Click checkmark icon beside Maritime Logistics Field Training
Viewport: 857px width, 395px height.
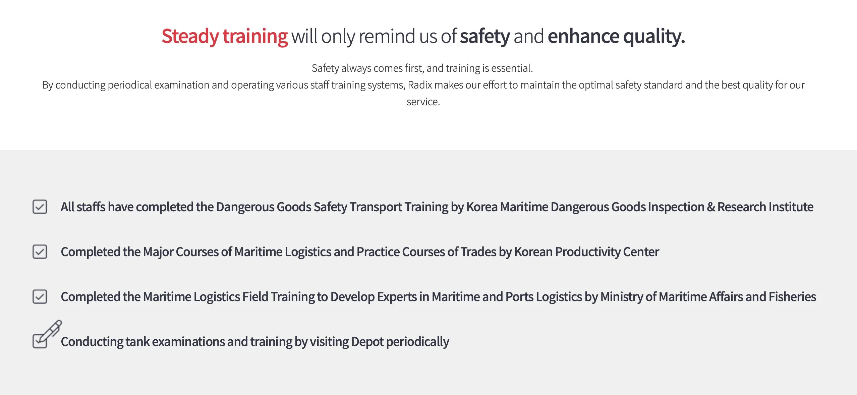tap(40, 297)
